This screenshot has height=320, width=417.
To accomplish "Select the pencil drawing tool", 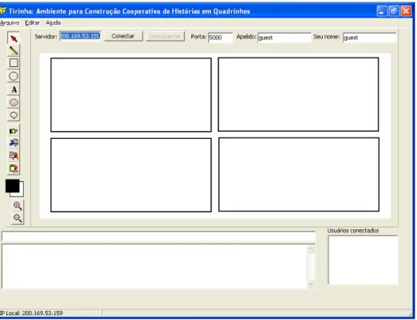I will tap(14, 50).
